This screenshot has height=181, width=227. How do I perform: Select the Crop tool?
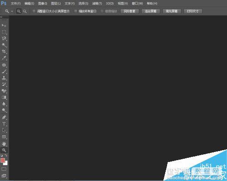pos(4,51)
